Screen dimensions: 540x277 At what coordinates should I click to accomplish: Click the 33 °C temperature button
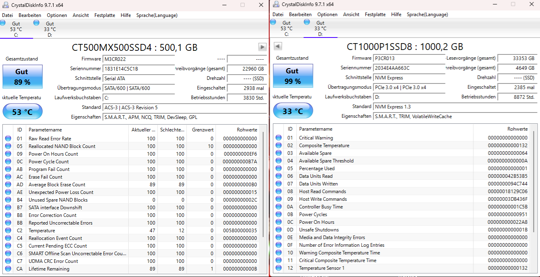(293, 111)
